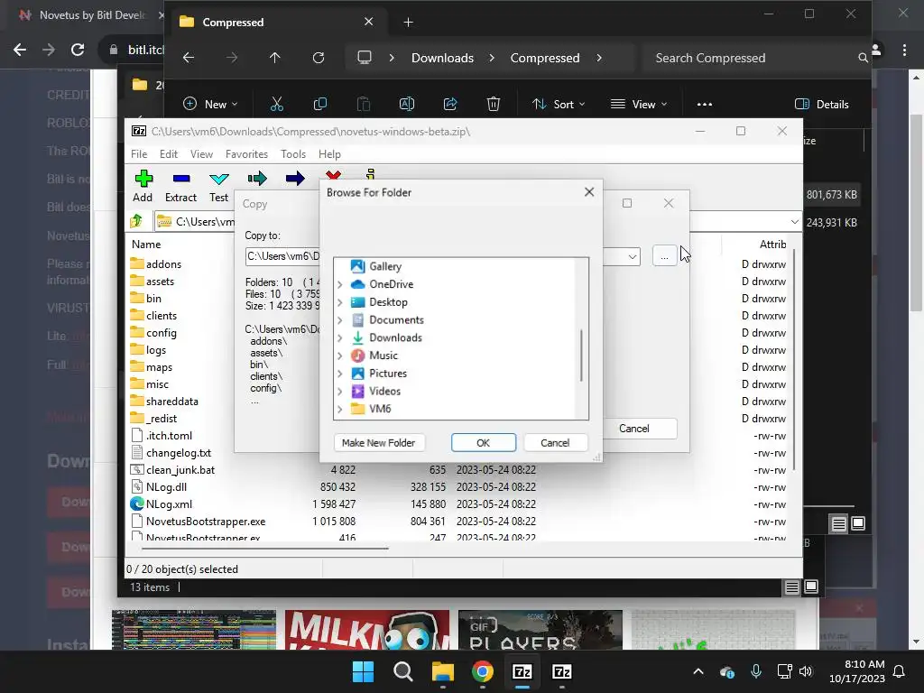The width and height of the screenshot is (924, 693).
Task: Click the Copy icon in File Explorer toolbar
Action: click(x=320, y=105)
